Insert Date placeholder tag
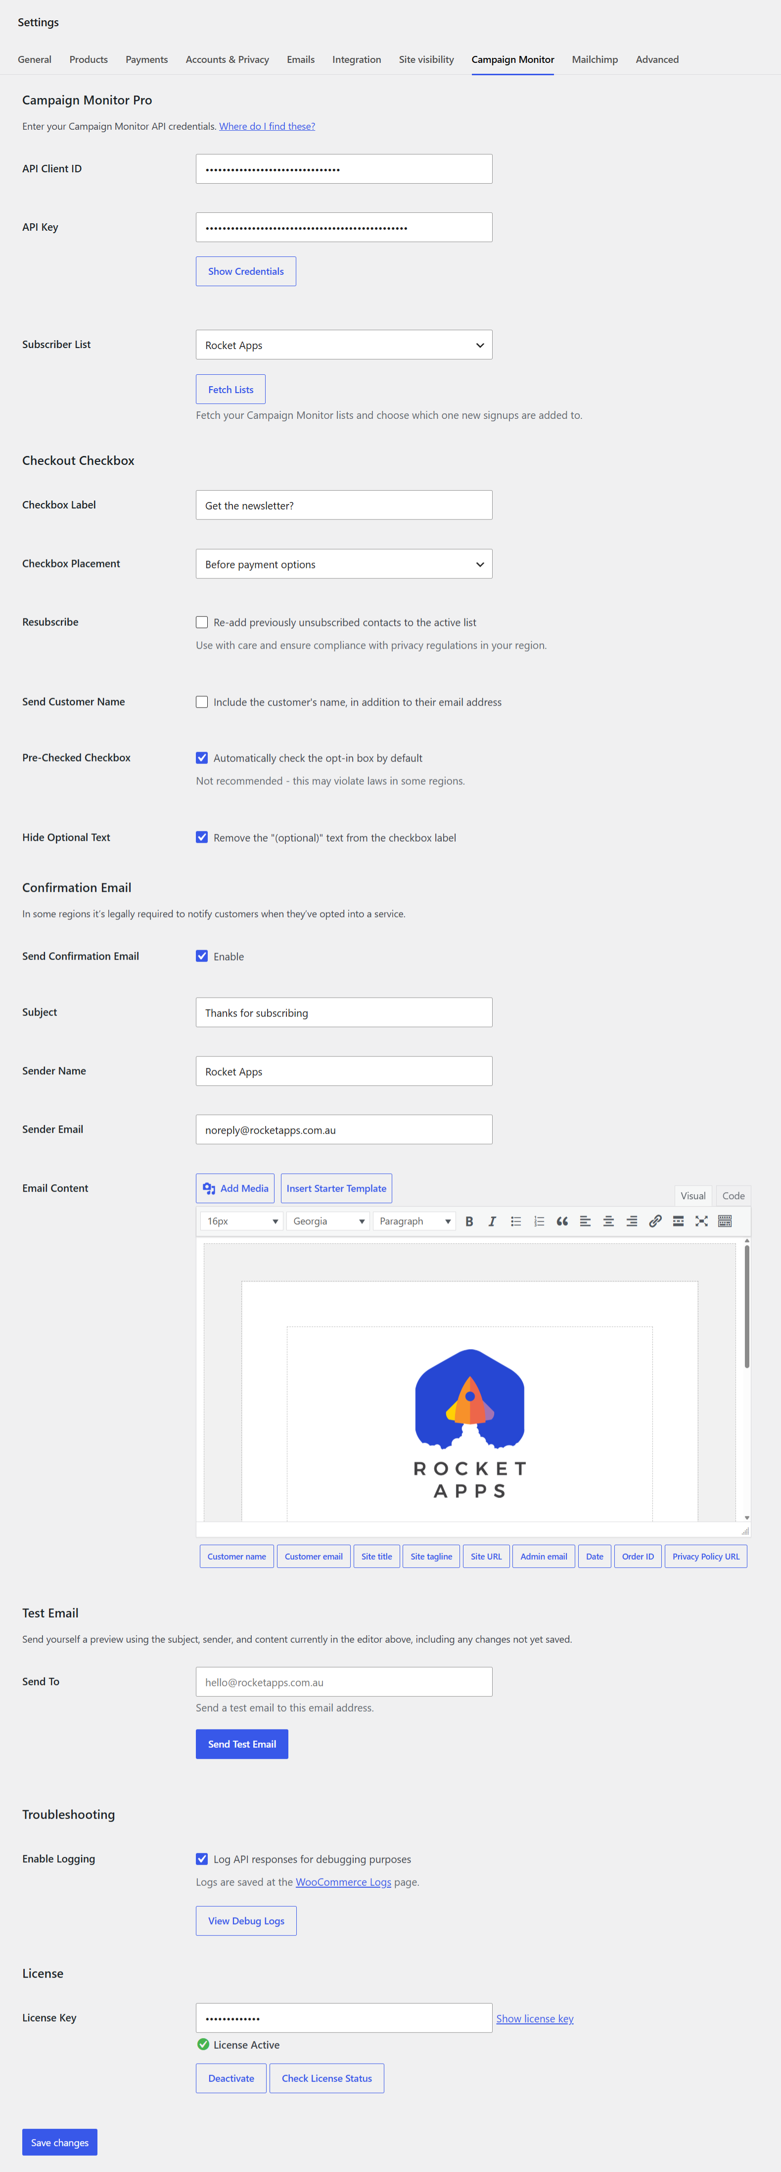 (595, 1557)
